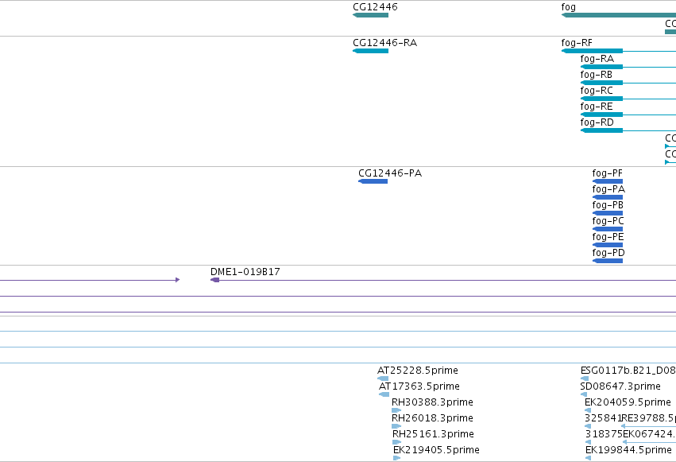676x462 pixels.
Task: Click the fog-RE label text
Action: [x=597, y=107]
